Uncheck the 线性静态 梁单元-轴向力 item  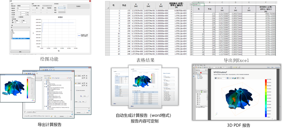click(x=12, y=38)
